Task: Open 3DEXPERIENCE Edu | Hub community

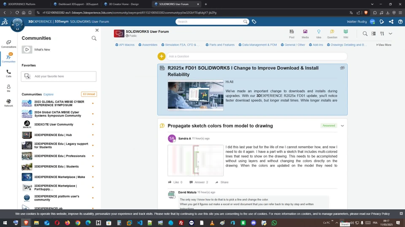Action: (53, 135)
